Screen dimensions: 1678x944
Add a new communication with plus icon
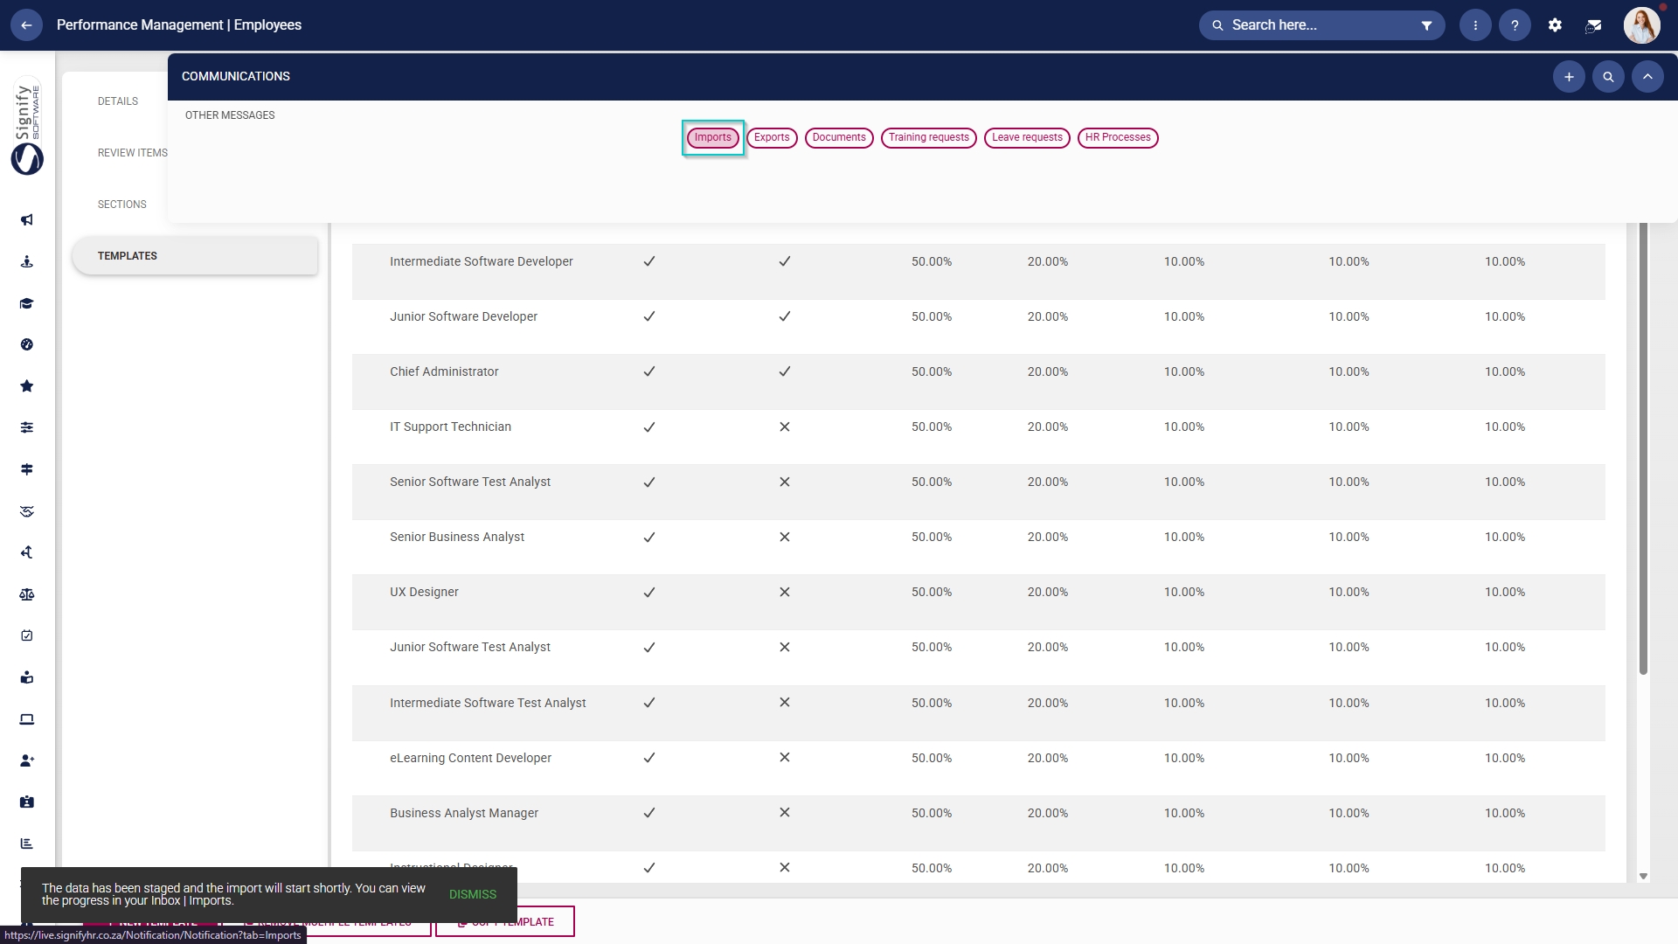(1569, 77)
